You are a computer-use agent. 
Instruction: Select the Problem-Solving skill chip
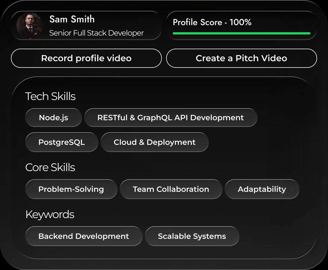pos(71,189)
